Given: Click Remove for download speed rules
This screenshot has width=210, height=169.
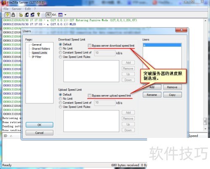Looking at the screenshot, I should click(128, 69).
